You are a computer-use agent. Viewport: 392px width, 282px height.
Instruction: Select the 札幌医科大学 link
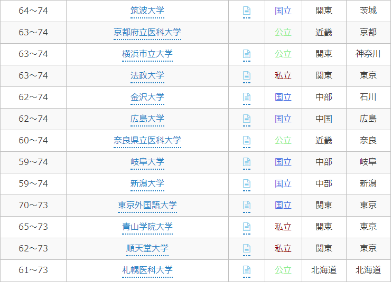coord(147,270)
